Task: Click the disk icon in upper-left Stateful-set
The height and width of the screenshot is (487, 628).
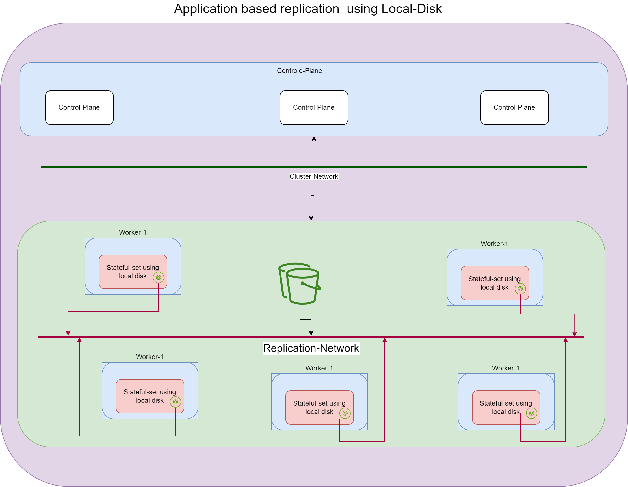Action: [x=159, y=277]
